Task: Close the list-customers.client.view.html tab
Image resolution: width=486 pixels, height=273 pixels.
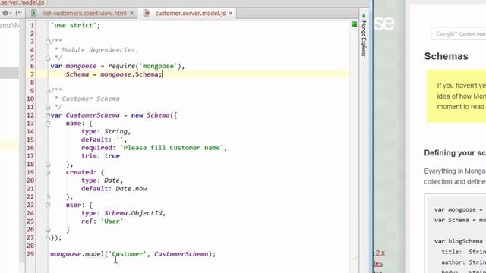Action: point(131,14)
